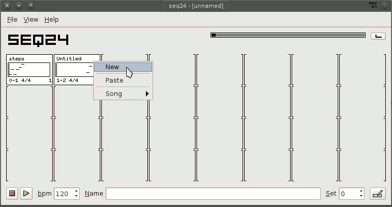392x207 pixels.
Task: Increase bpm with the up arrow
Action: (77, 191)
